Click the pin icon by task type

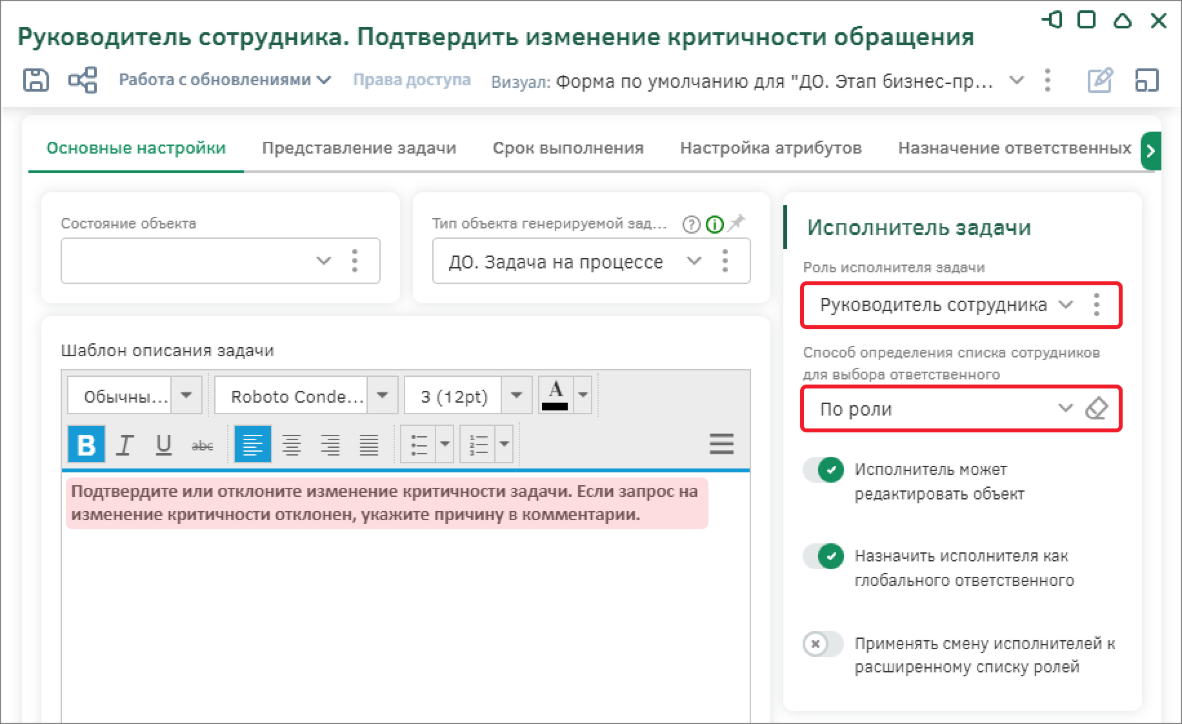point(736,223)
